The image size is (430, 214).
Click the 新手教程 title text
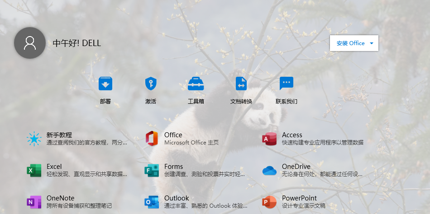click(59, 135)
